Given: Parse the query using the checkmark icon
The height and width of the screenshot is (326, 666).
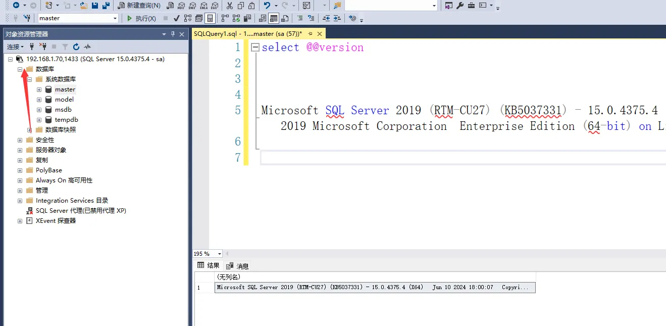Looking at the screenshot, I should (176, 18).
